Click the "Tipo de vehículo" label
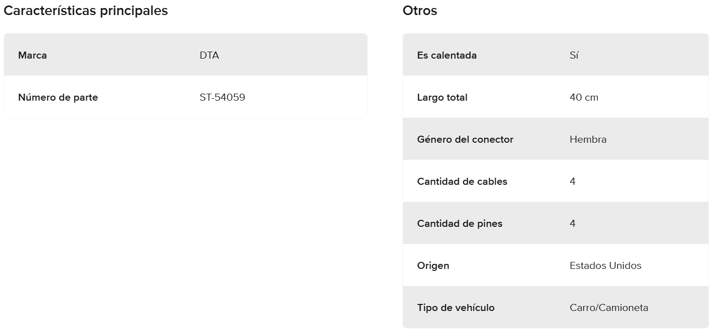 click(456, 307)
